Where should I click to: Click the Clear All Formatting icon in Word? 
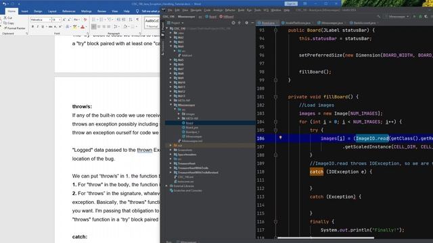click(x=85, y=20)
